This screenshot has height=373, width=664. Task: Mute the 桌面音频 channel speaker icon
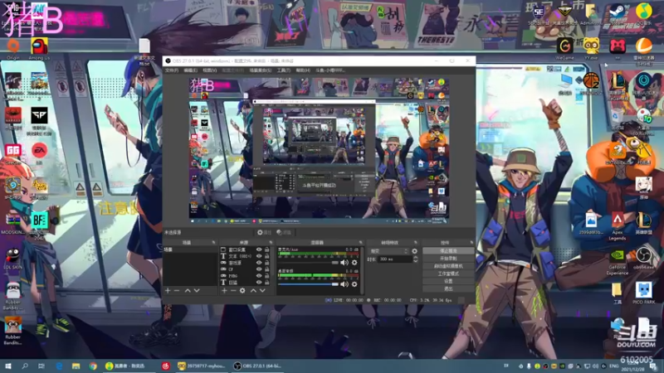(x=344, y=284)
